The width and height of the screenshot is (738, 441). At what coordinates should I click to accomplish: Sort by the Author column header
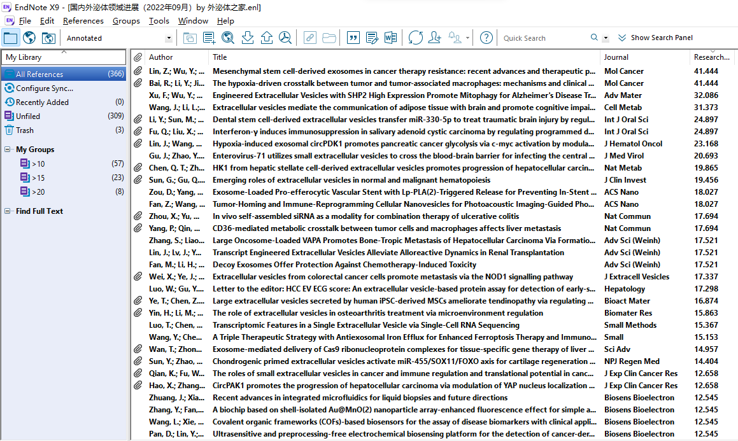(176, 57)
